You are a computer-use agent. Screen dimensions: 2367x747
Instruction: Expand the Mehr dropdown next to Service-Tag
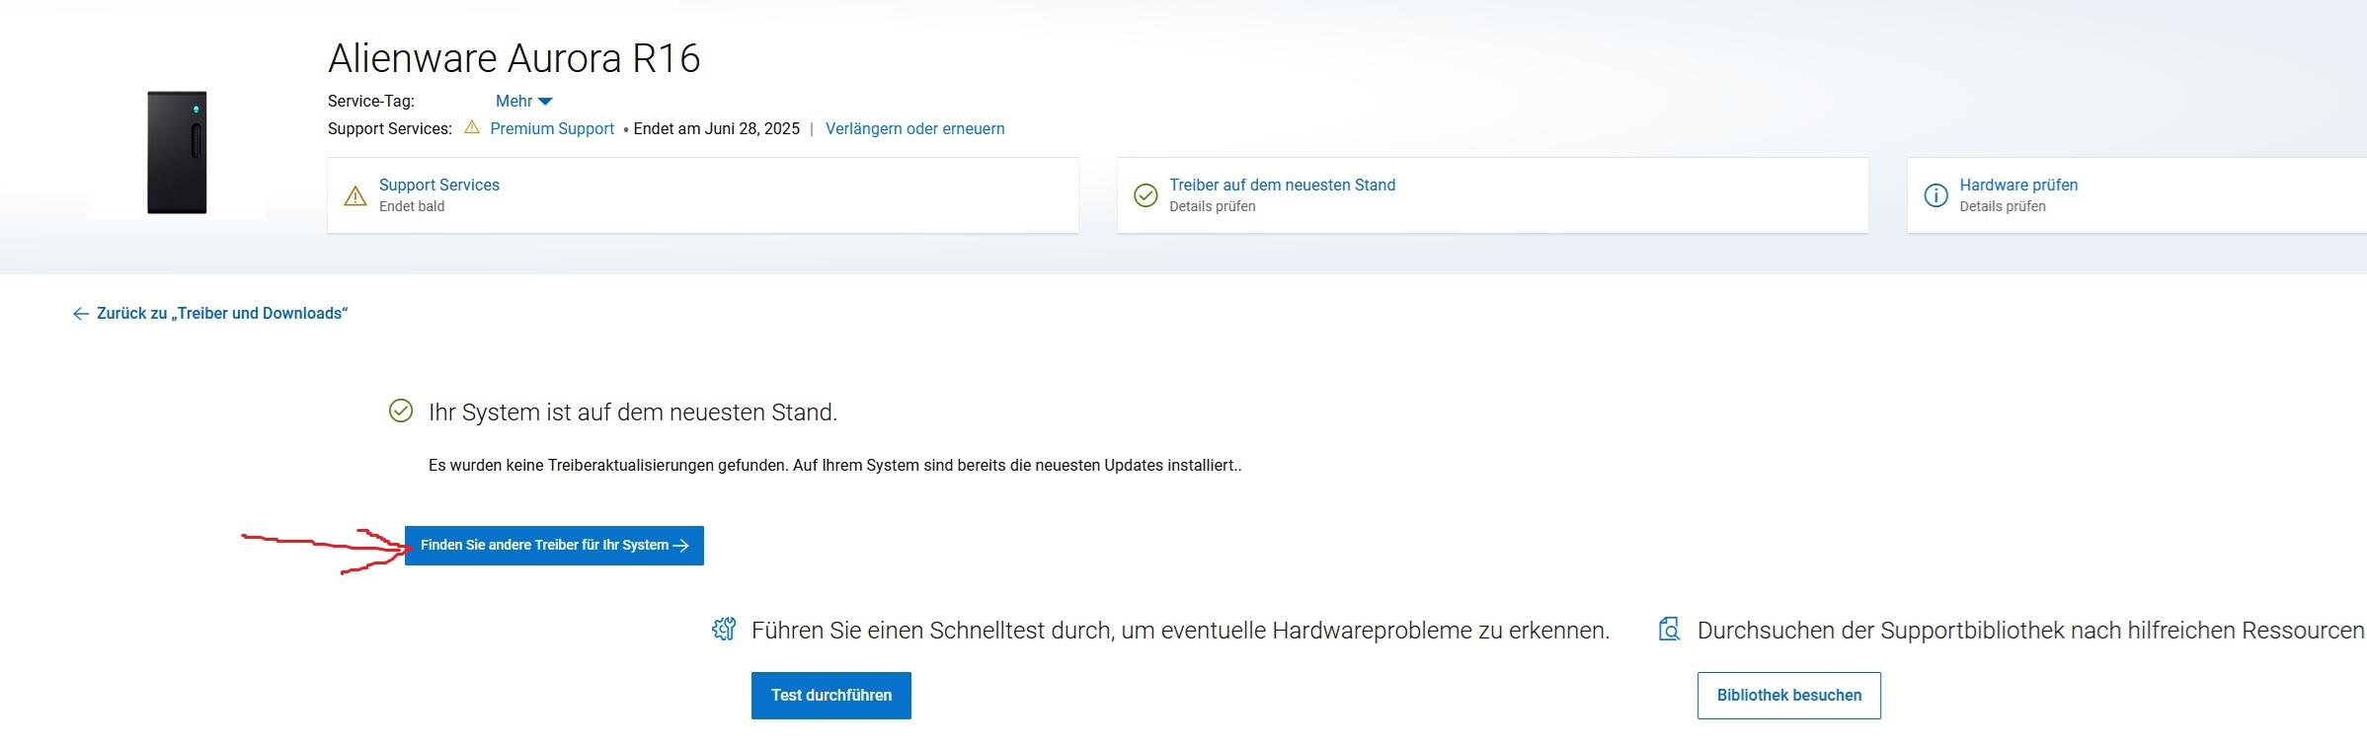523,101
